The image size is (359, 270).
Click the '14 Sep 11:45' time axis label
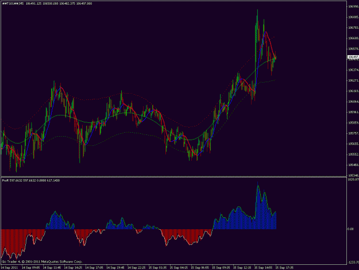(x=52, y=268)
